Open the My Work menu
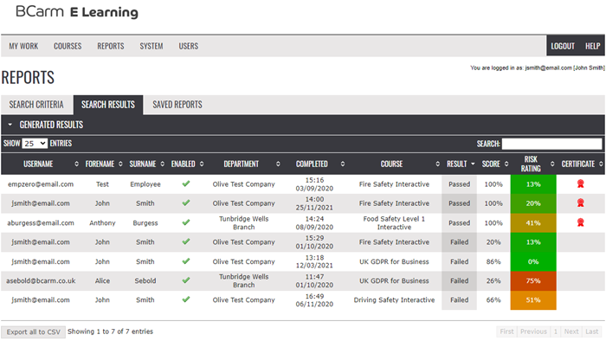The height and width of the screenshot is (341, 606). pos(23,46)
